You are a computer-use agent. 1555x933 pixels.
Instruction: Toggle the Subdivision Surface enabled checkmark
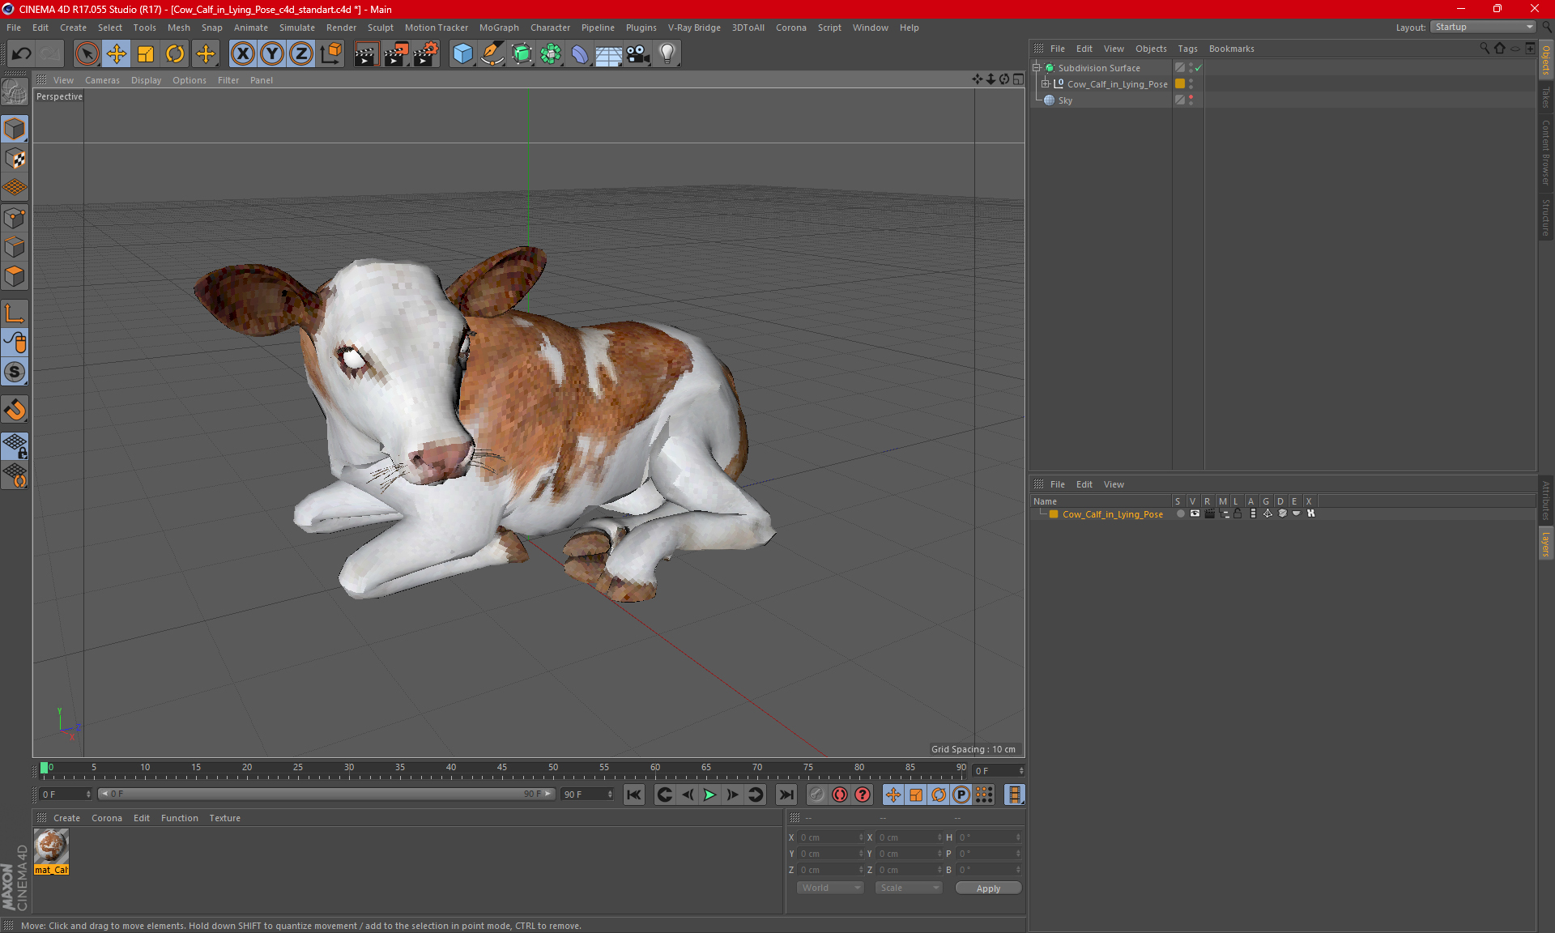point(1198,68)
